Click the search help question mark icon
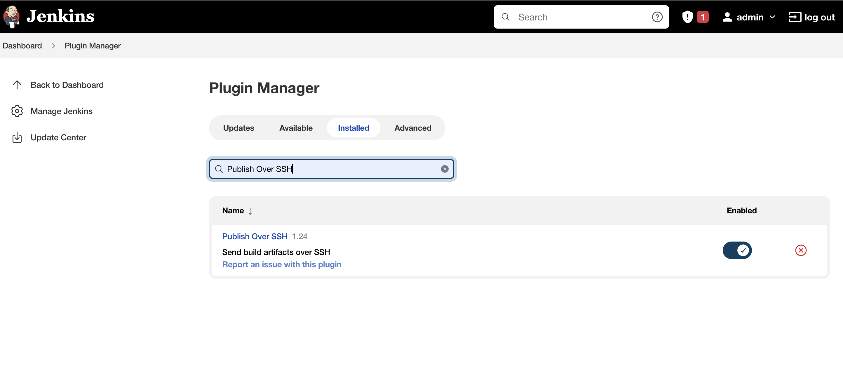843x374 pixels. 657,17
